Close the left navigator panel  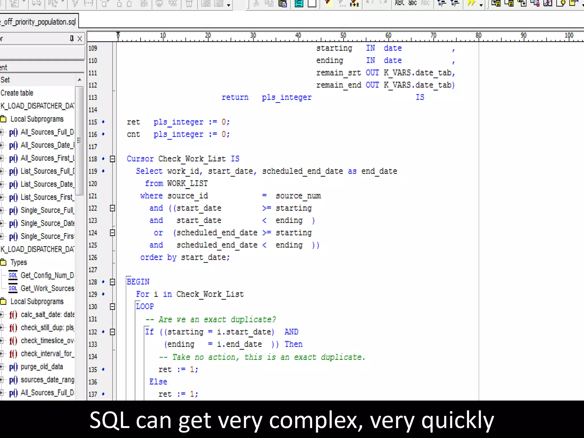click(80, 38)
